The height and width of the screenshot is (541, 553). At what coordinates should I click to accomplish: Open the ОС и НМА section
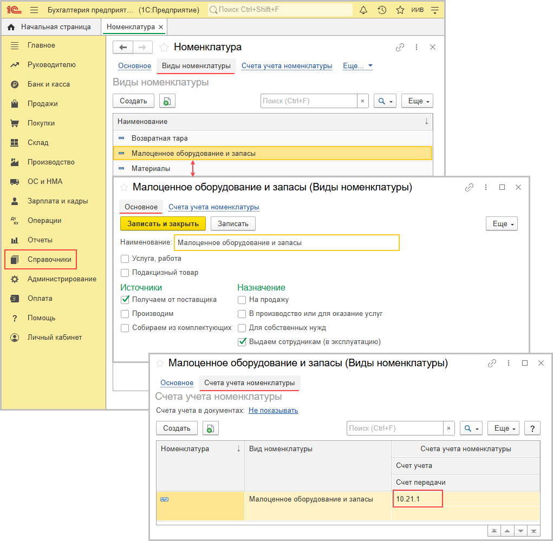point(45,181)
